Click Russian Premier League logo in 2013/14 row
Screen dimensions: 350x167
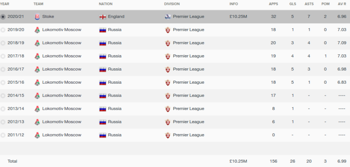point(168,109)
